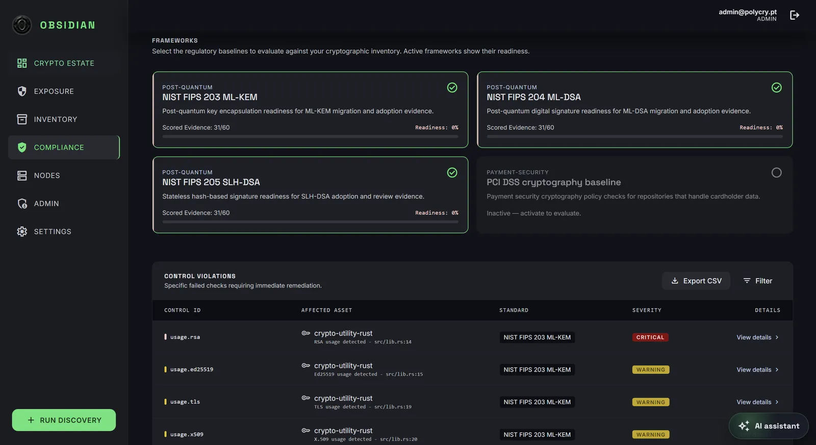This screenshot has height=445, width=816.
Task: View details for usage.tls violation
Action: tap(757, 402)
